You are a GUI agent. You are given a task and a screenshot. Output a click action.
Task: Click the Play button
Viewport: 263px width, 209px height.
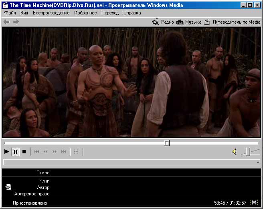6,152
